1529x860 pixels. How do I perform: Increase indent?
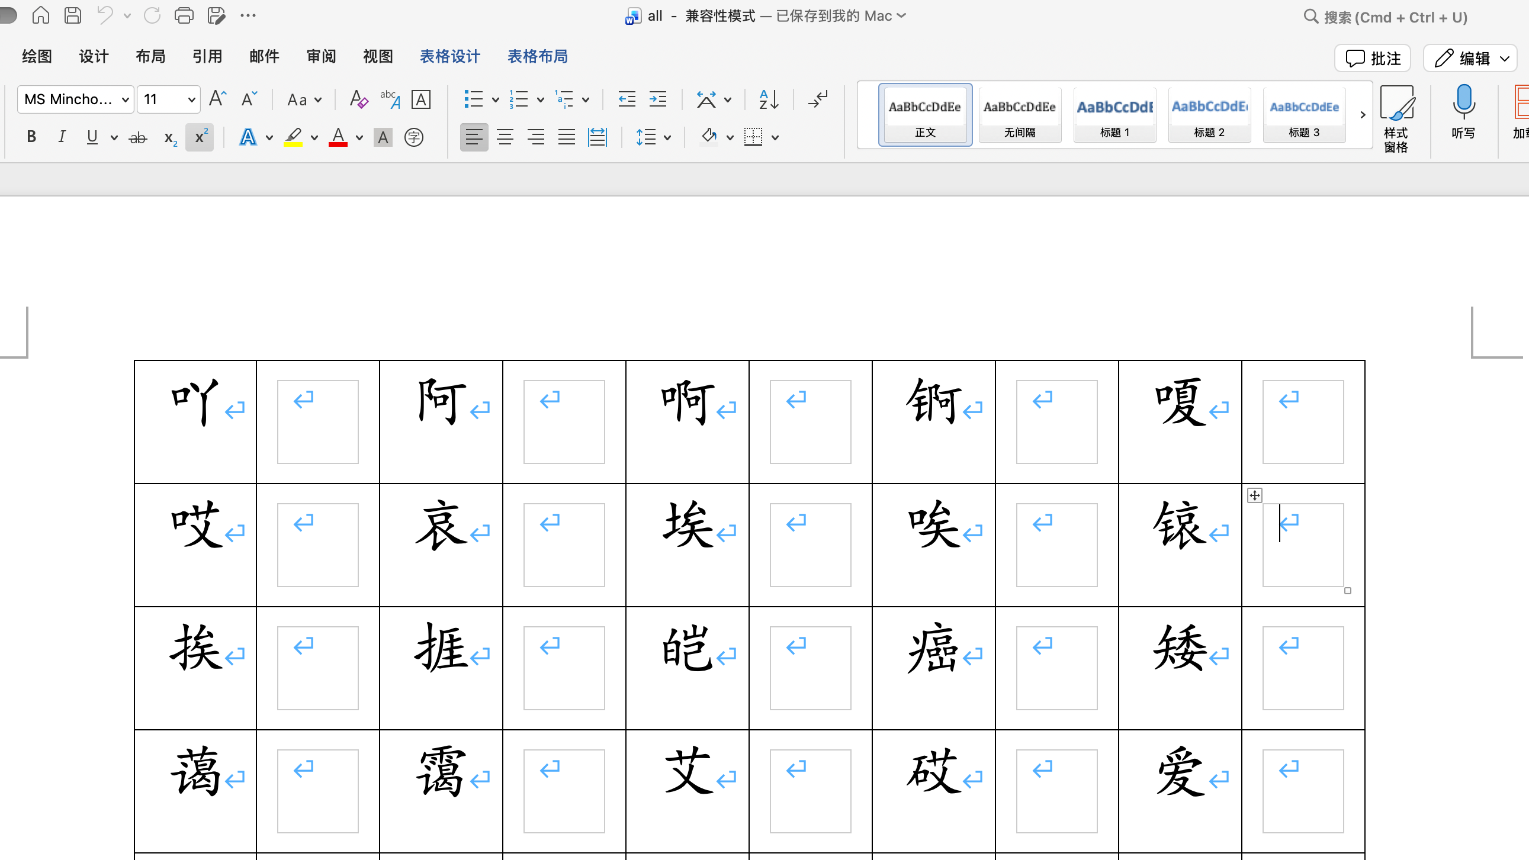click(x=658, y=99)
